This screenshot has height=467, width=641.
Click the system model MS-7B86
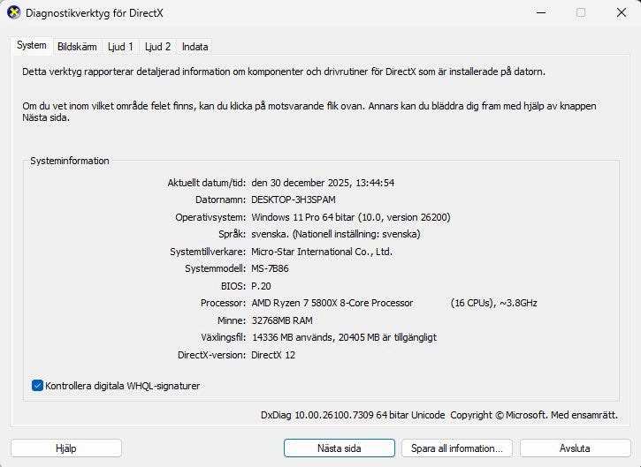(270, 268)
